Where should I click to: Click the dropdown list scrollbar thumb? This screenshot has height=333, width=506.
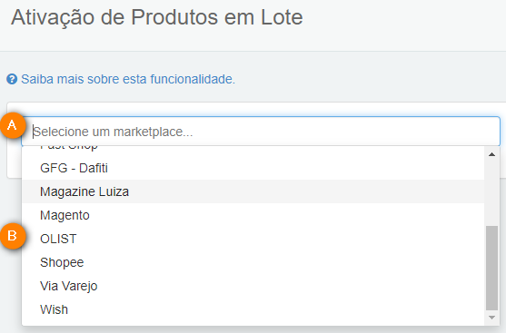[491, 268]
